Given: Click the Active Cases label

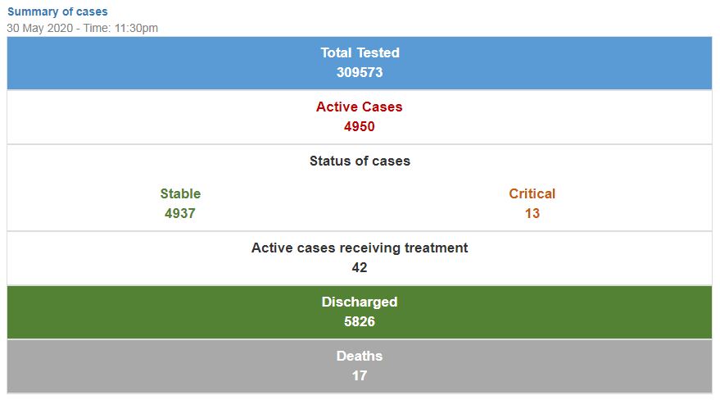Looking at the screenshot, I should (360, 107).
